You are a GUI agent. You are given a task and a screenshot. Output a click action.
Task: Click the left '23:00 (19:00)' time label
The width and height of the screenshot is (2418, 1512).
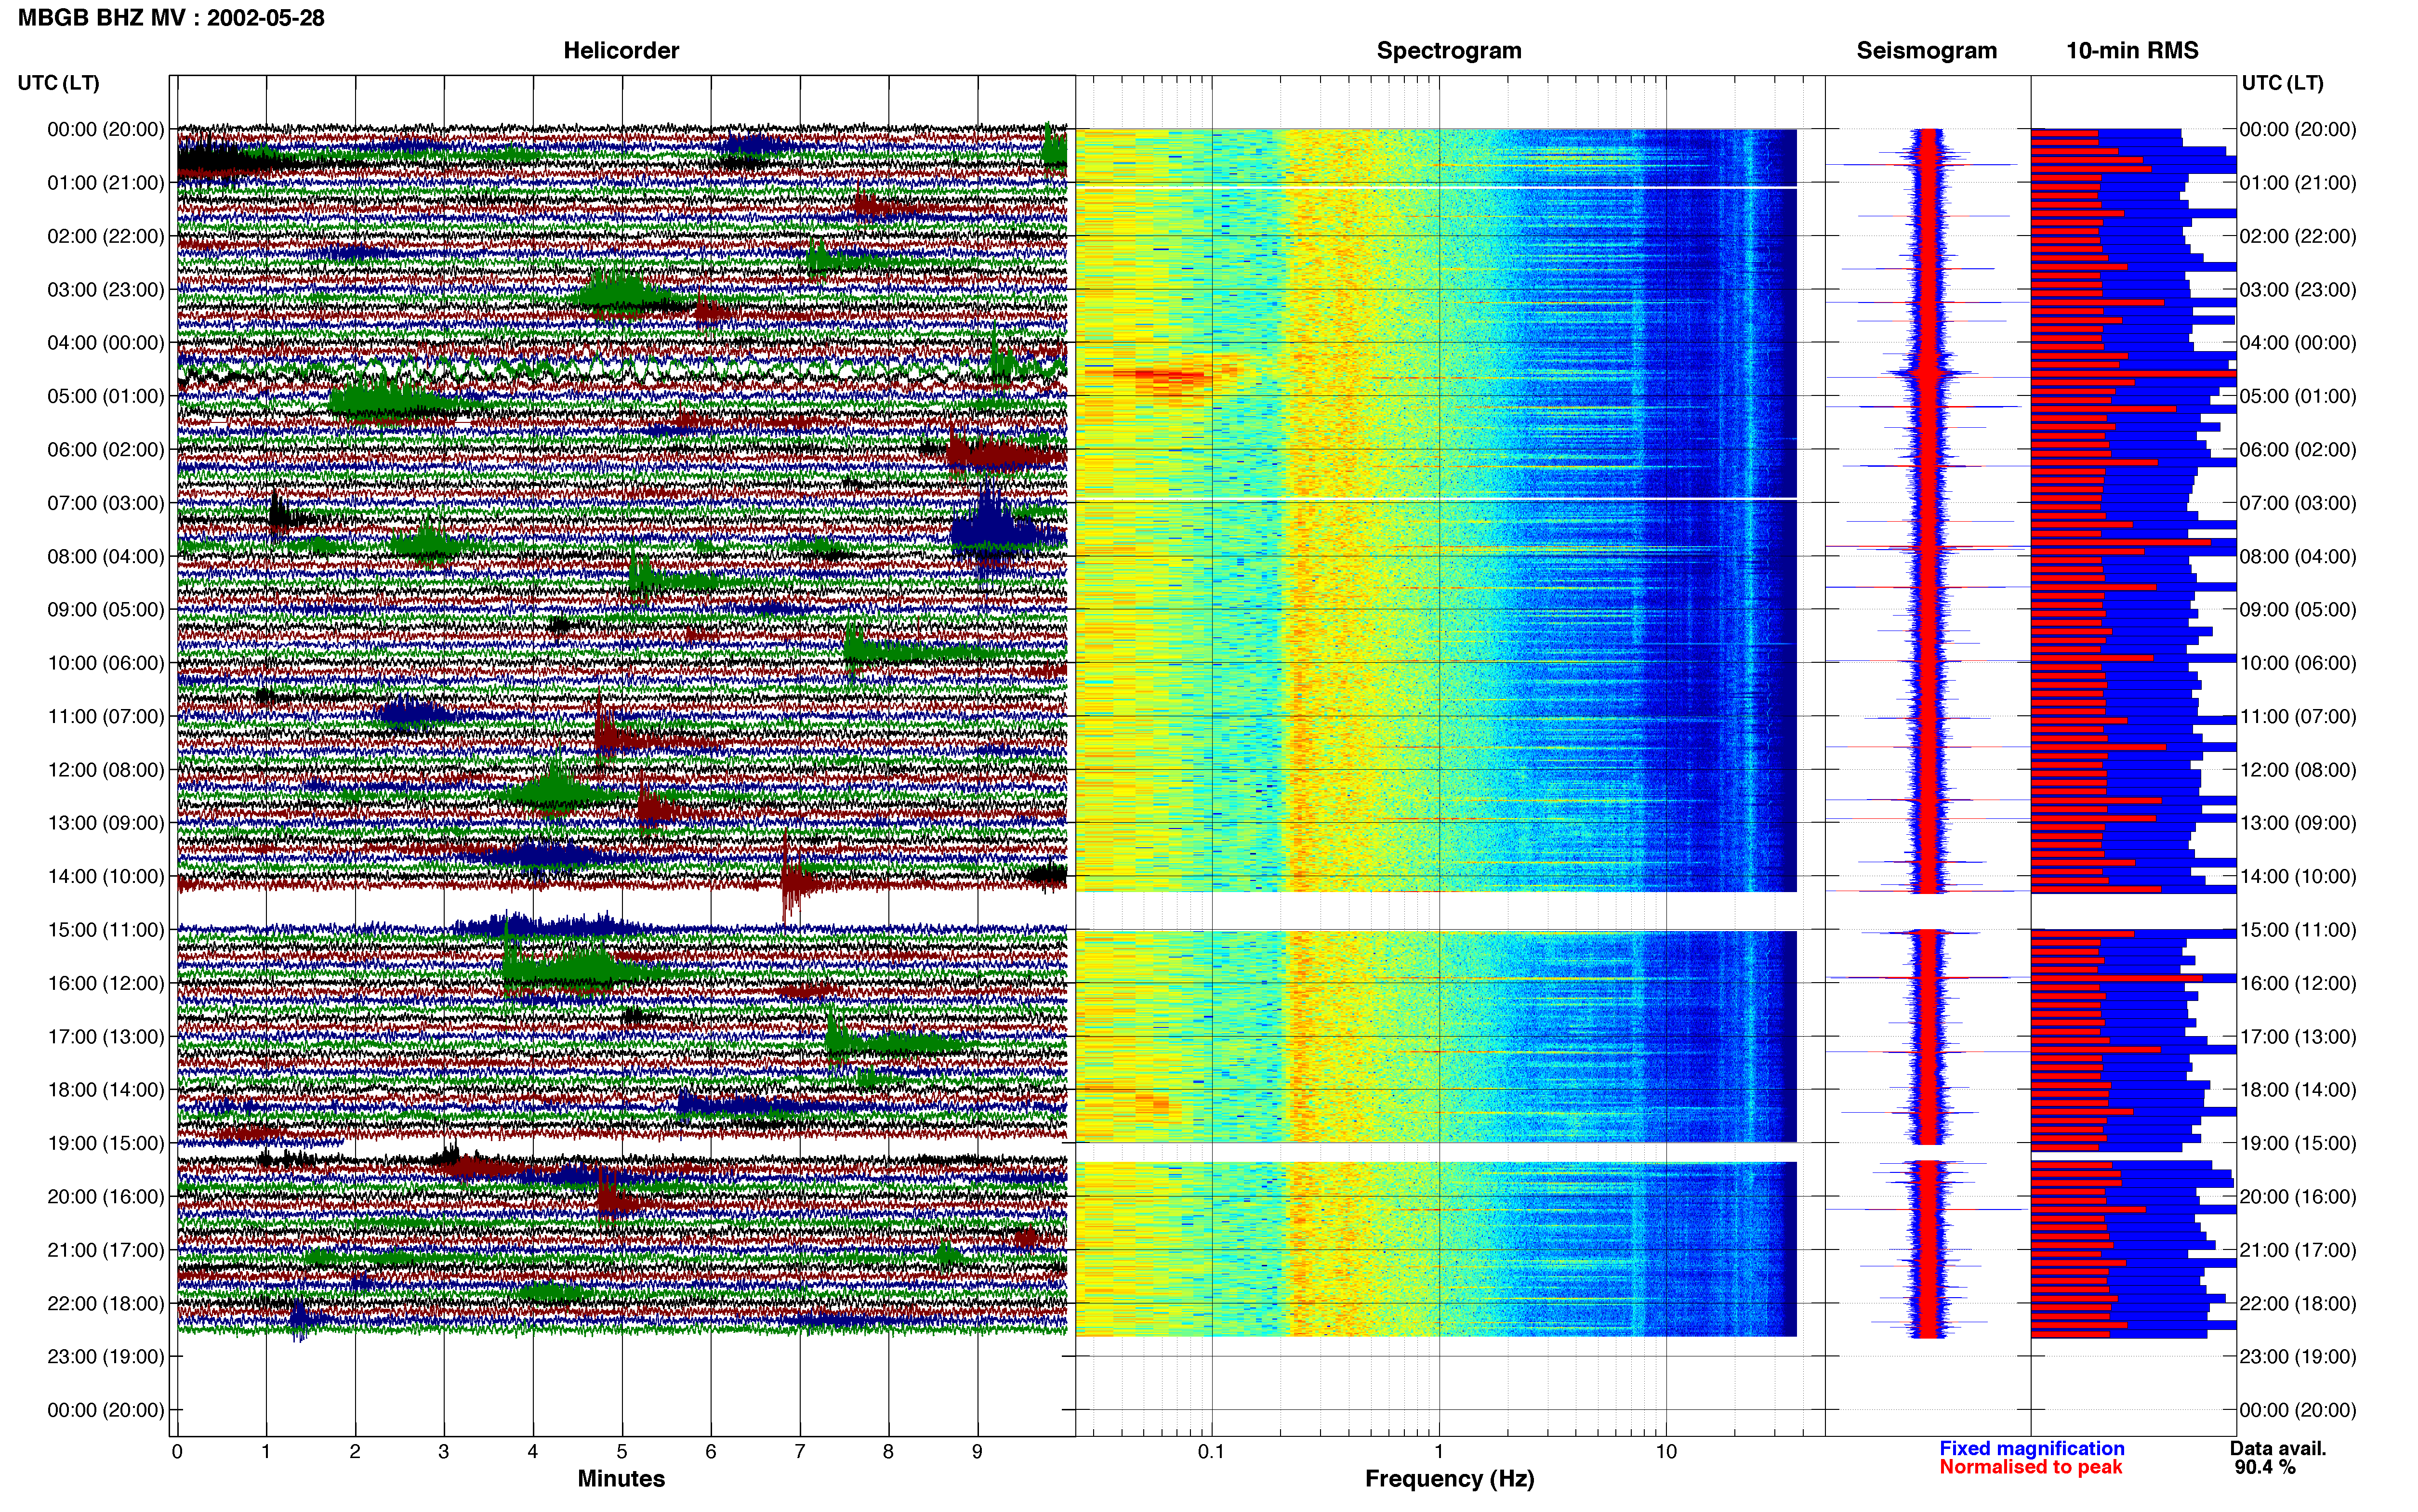point(106,1357)
